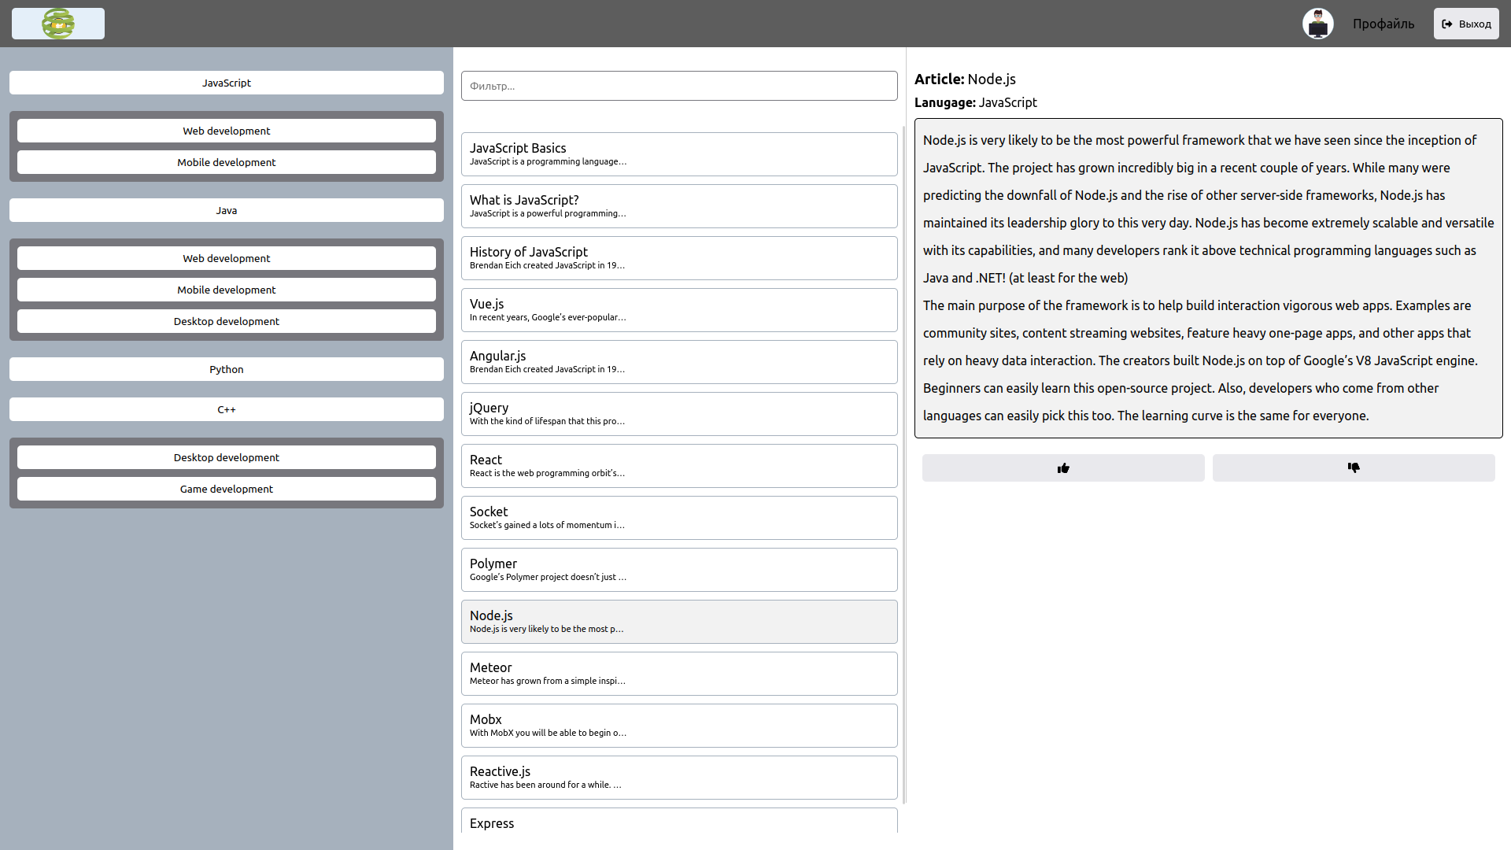Expand the Java language category
The image size is (1511, 850).
[x=226, y=210]
